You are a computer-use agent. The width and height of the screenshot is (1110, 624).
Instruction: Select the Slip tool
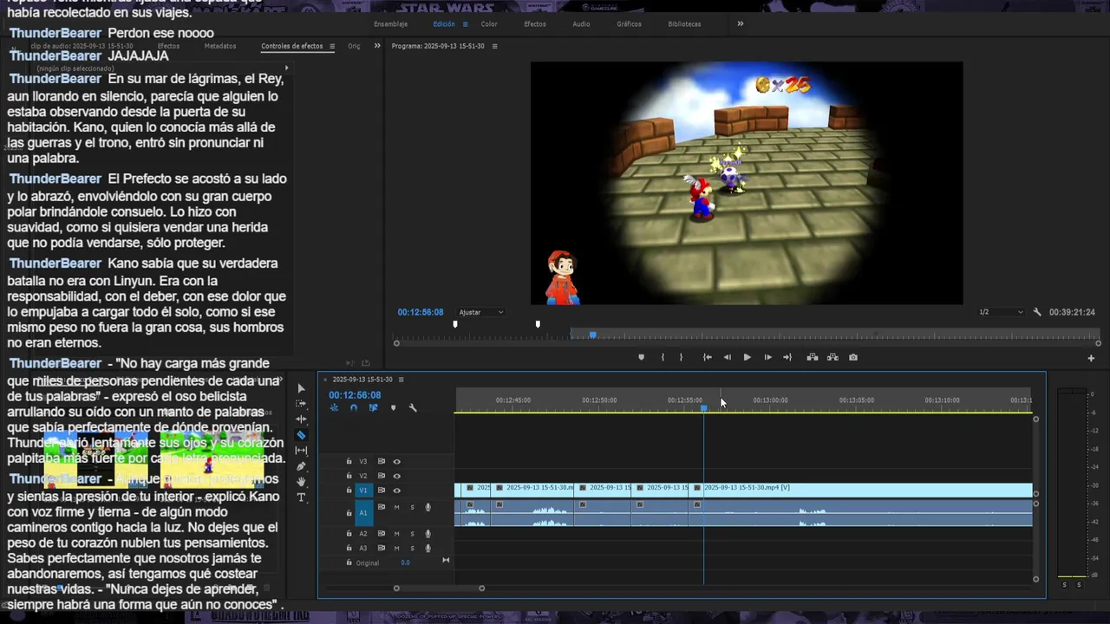coord(301,451)
